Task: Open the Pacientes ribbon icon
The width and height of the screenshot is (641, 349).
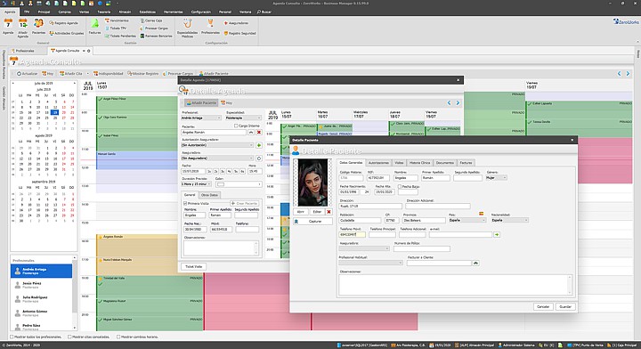Action: click(38, 27)
